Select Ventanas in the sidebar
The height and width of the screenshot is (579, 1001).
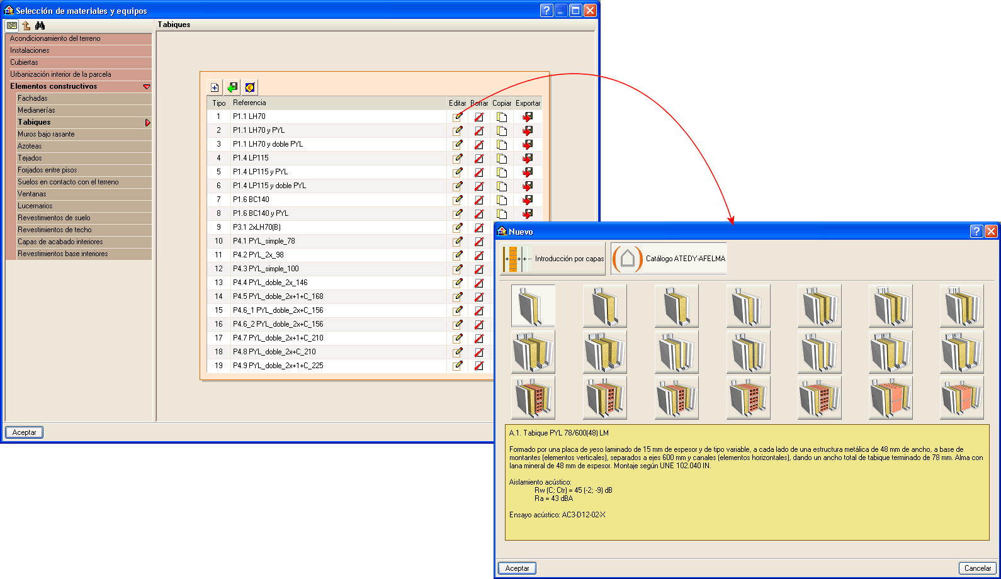(x=84, y=194)
